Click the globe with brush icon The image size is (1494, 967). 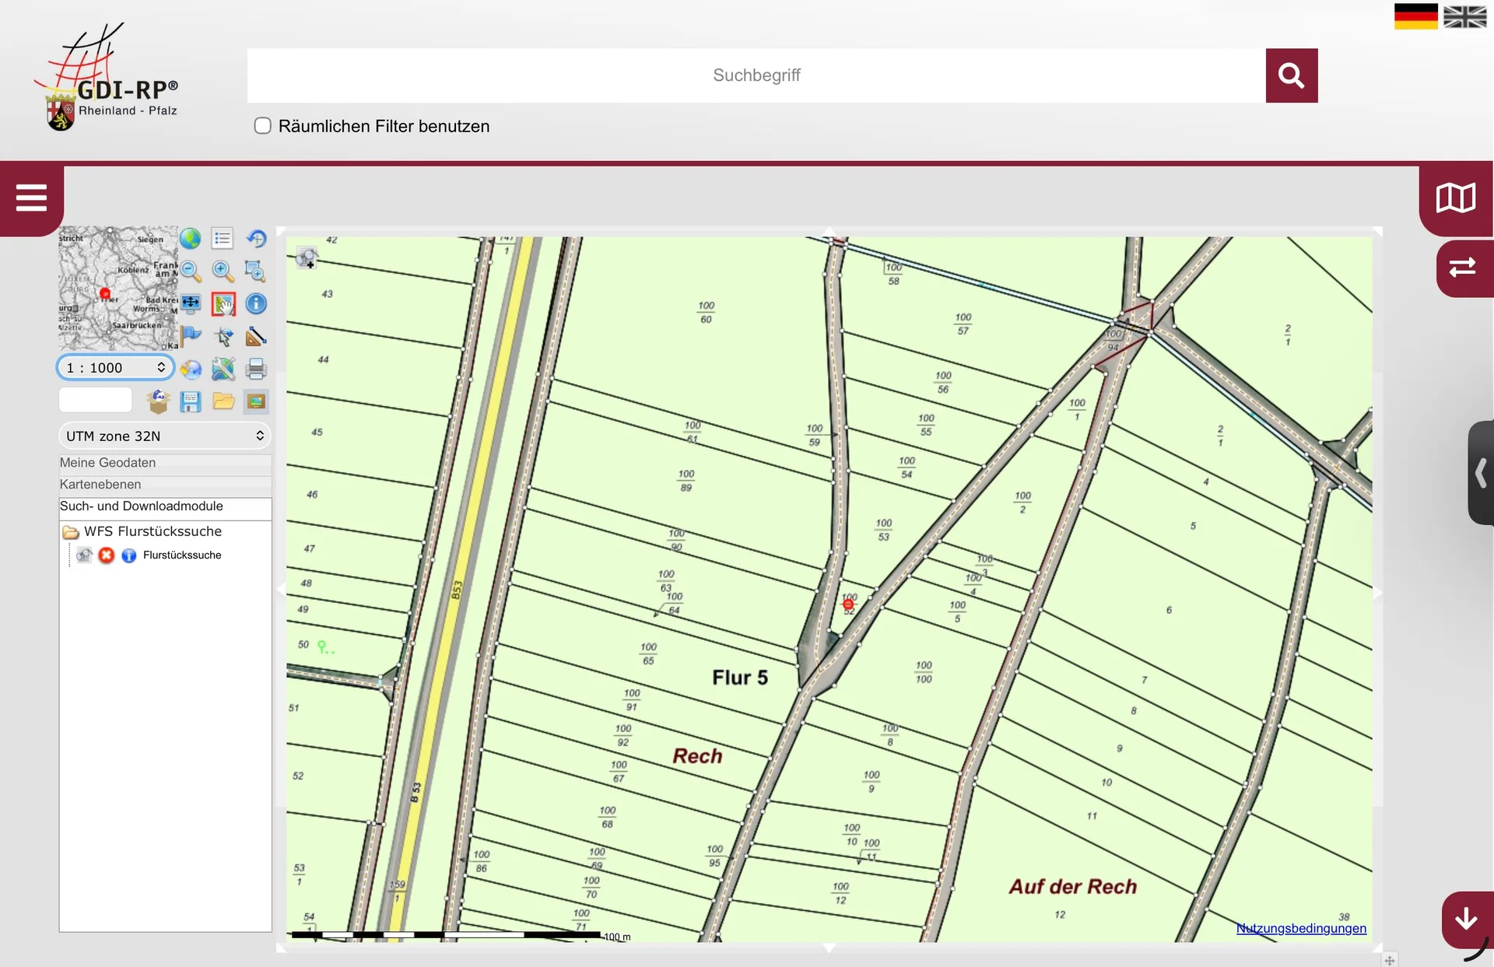click(x=191, y=369)
